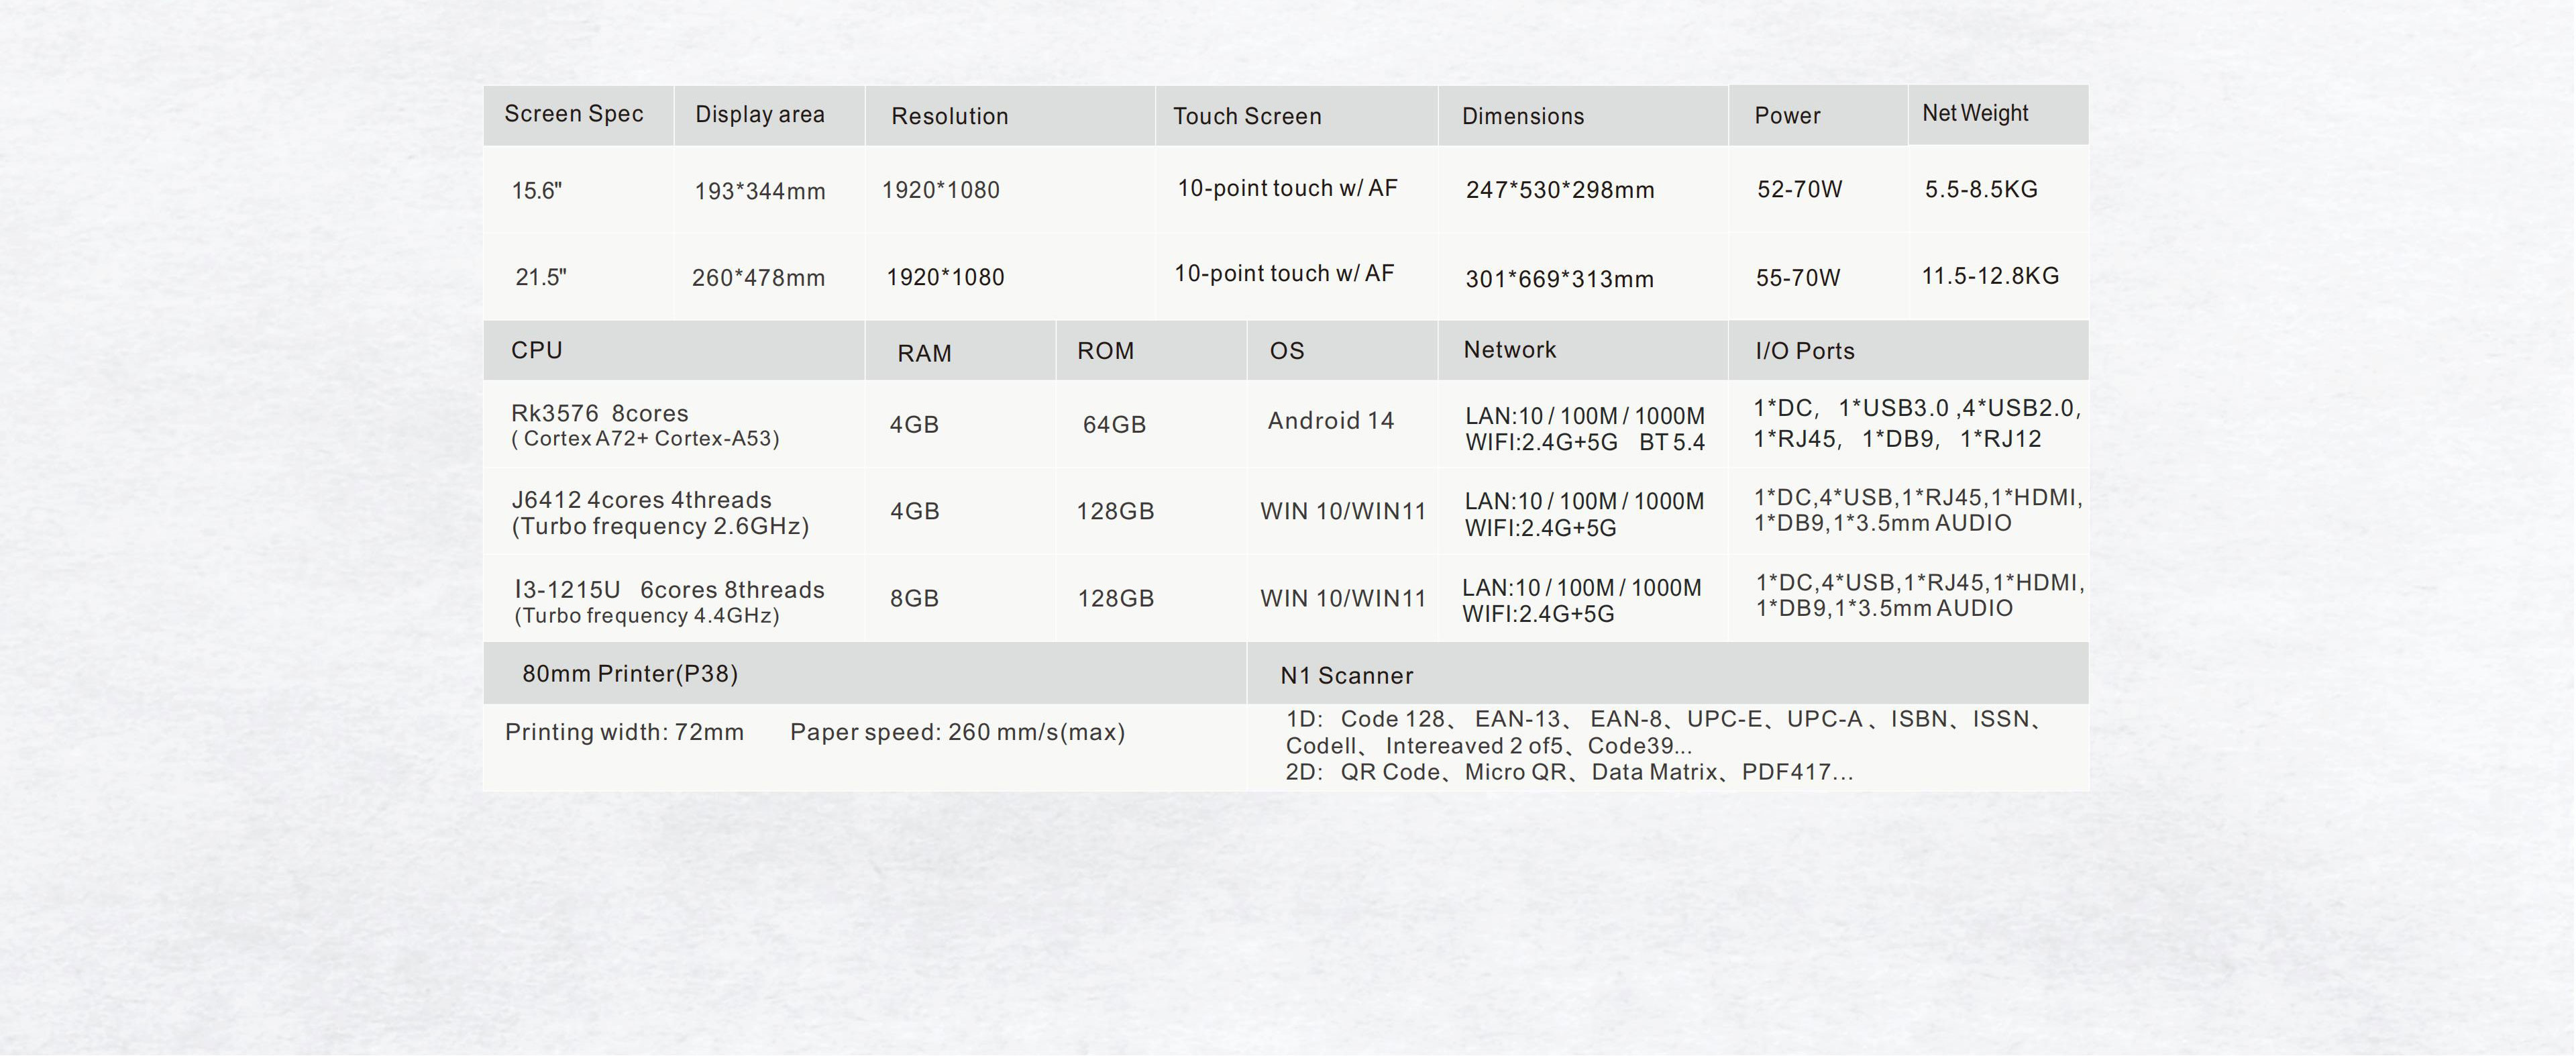
Task: Select the J6412 4cores 4threads entry
Action: (x=641, y=500)
